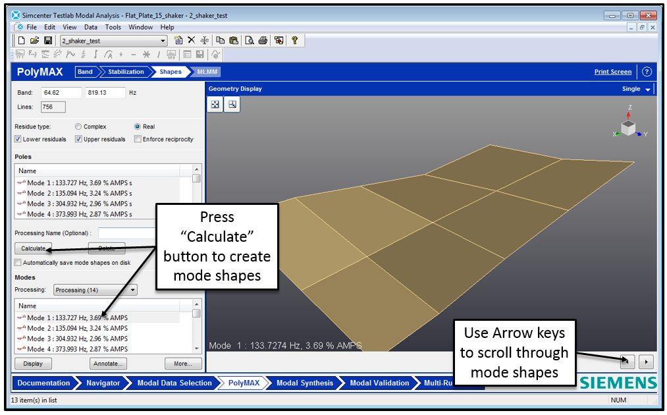This screenshot has height=415, width=667.
Task: Click the window arrangement toolbar icon
Action: click(x=279, y=40)
